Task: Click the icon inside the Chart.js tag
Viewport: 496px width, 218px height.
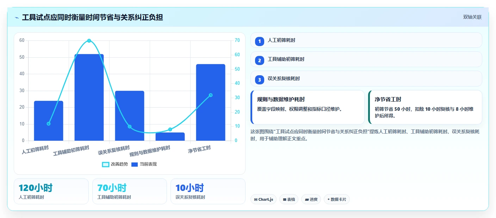Action: click(256, 199)
